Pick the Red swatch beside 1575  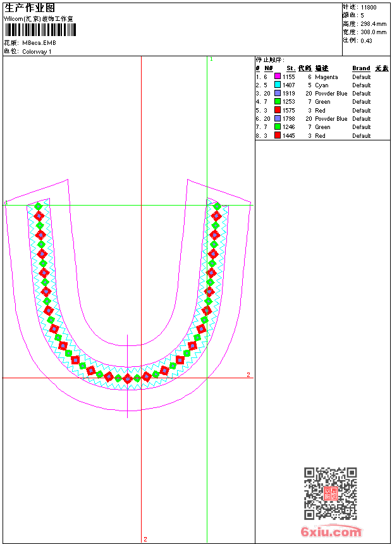click(278, 110)
